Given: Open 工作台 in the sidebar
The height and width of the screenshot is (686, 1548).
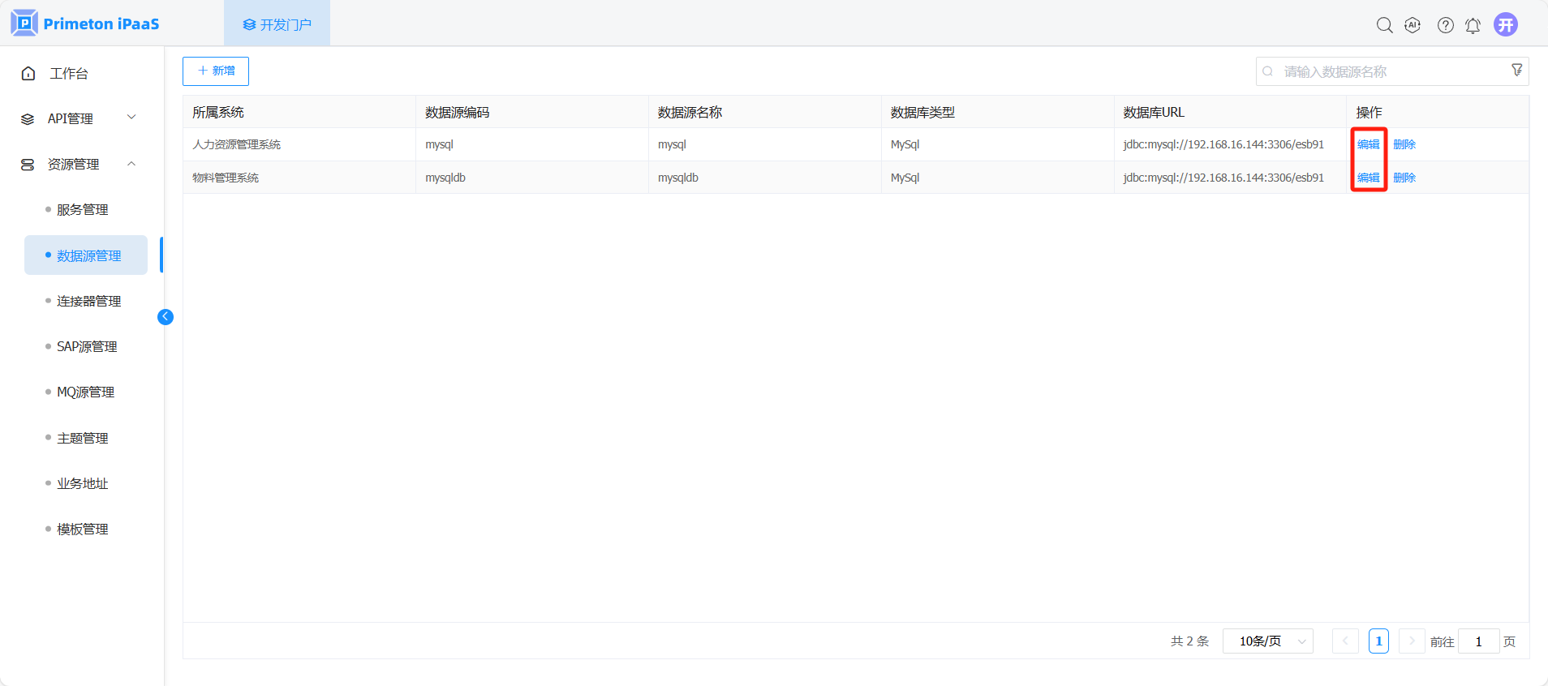Looking at the screenshot, I should (x=68, y=74).
